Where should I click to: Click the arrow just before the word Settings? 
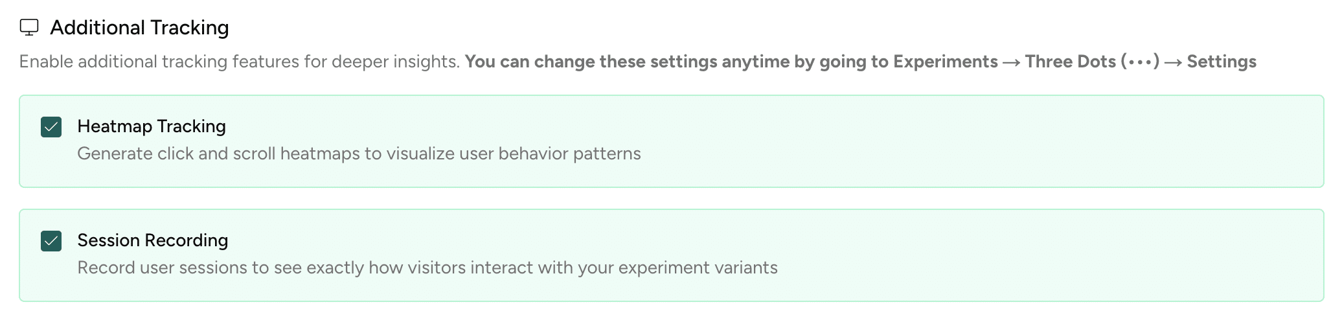click(x=1173, y=62)
